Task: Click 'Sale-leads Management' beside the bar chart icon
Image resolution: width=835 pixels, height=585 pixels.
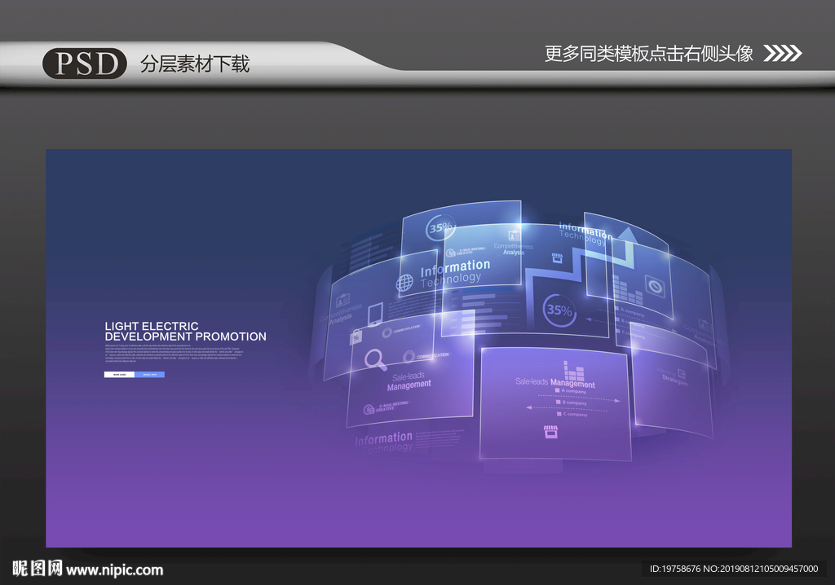Action: pyautogui.click(x=554, y=383)
